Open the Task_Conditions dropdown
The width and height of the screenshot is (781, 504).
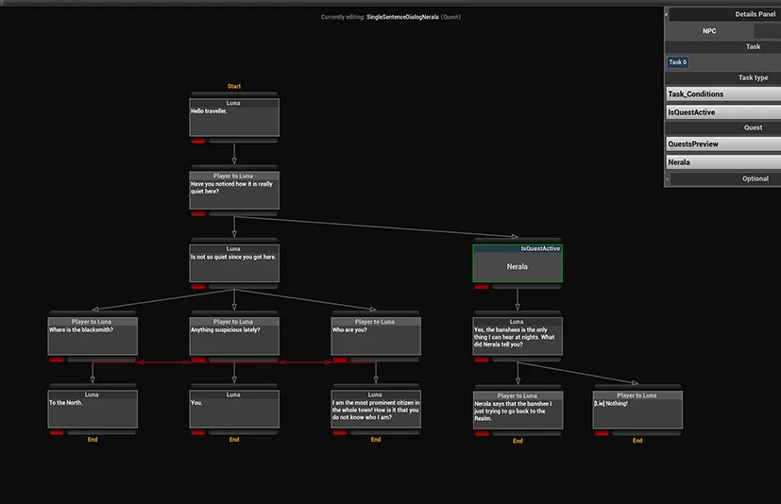[723, 94]
